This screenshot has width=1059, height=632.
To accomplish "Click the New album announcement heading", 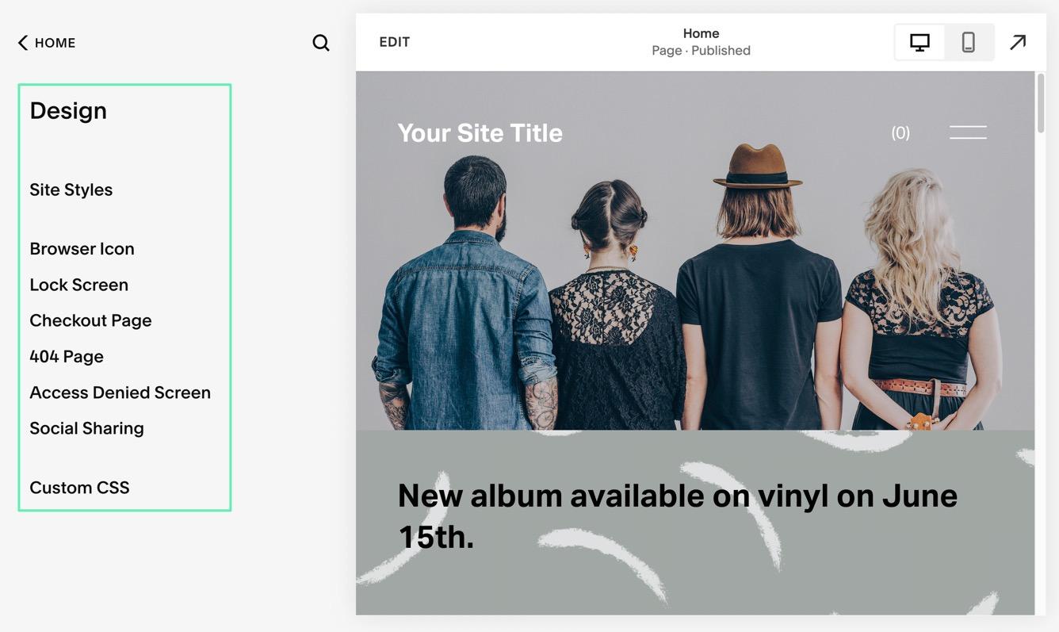I will (x=677, y=516).
